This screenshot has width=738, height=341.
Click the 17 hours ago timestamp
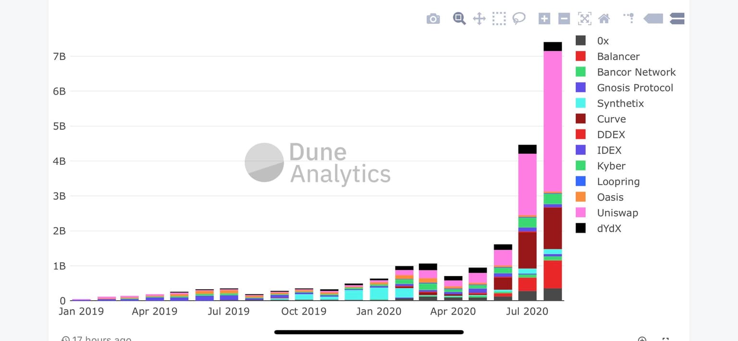click(x=101, y=339)
